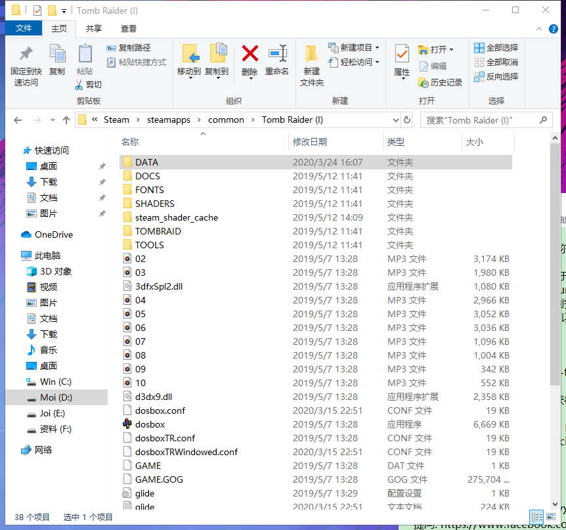Viewport: 566px width, 530px height.
Task: Go back to previous folder
Action: (18, 120)
